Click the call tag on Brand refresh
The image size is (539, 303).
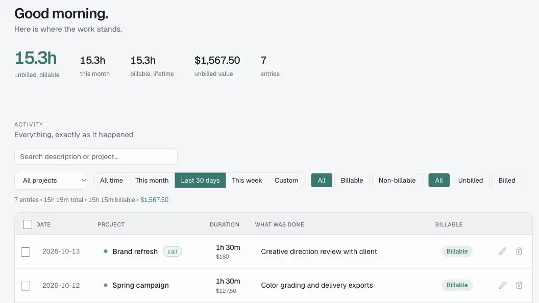(x=173, y=251)
